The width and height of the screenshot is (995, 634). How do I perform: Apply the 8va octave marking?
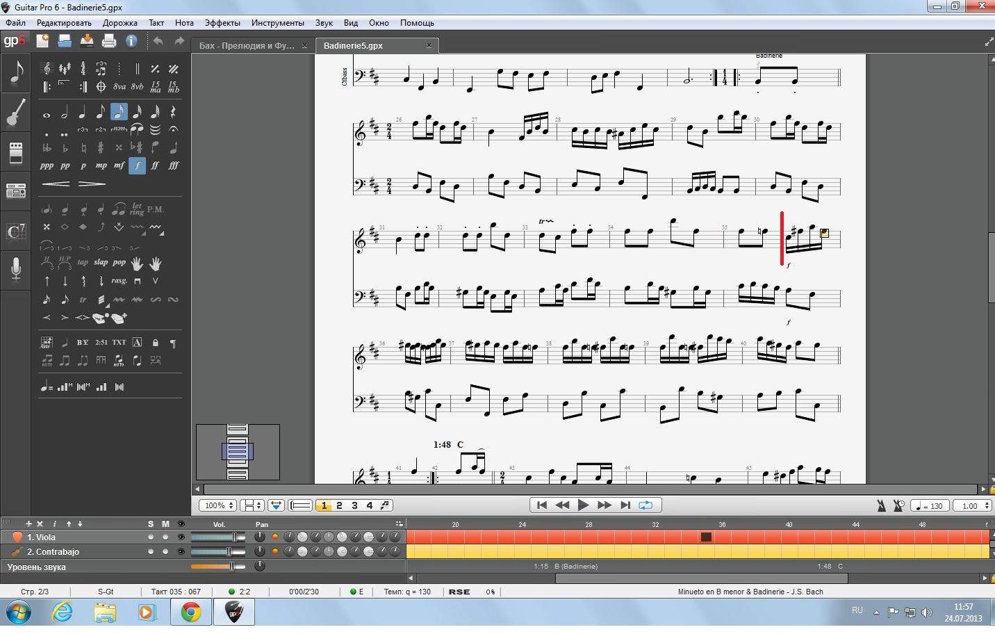[x=120, y=87]
